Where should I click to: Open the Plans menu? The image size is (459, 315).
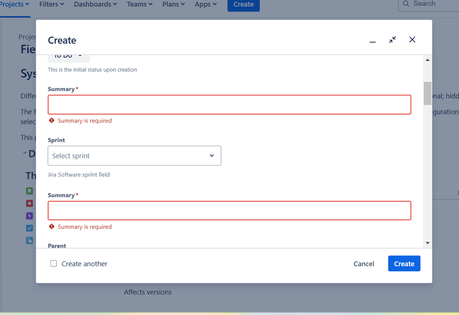click(x=174, y=5)
